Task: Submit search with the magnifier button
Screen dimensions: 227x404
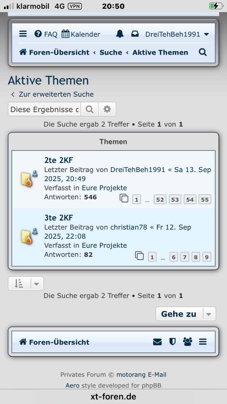Action: (89, 109)
